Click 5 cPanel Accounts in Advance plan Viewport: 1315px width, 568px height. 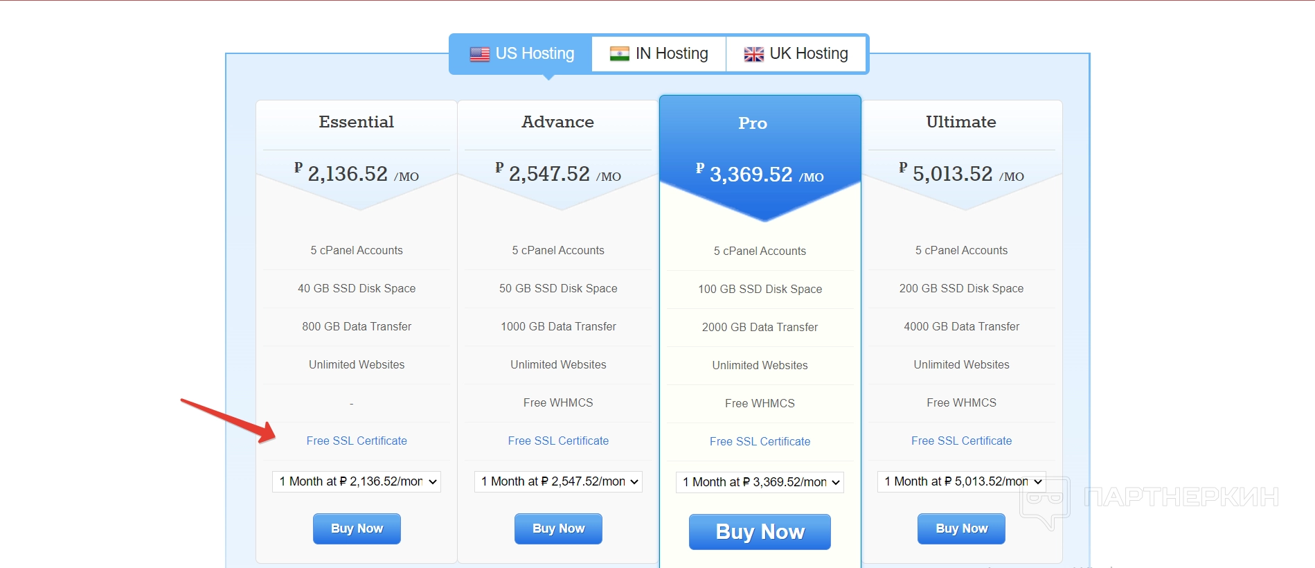click(558, 250)
